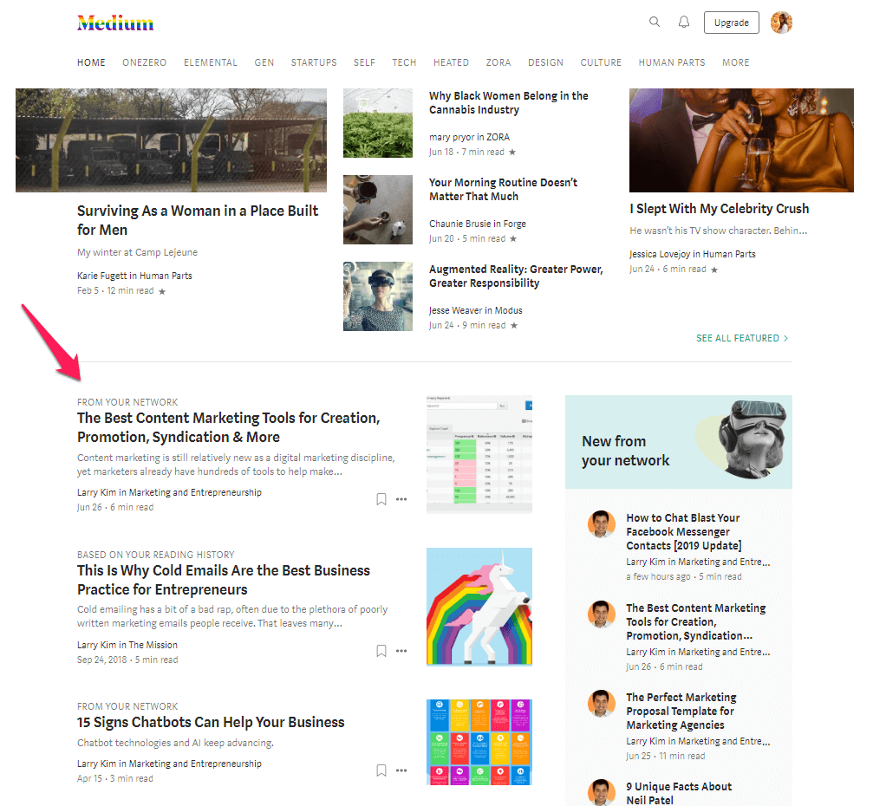Follow the SEE ALL FEATURED link
873x806 pixels.
click(x=741, y=338)
